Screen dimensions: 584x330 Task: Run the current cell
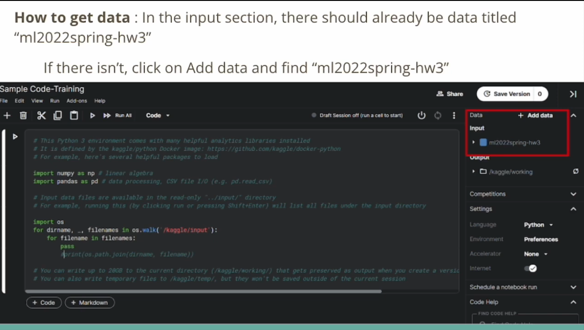92,115
